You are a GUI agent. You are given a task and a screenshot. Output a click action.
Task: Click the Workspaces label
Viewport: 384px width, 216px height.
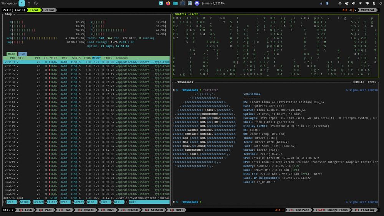pos(9,3)
